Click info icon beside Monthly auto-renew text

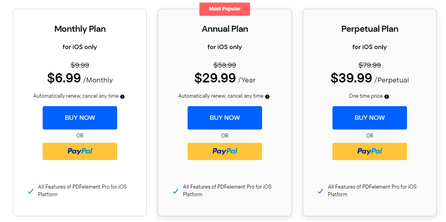[122, 97]
